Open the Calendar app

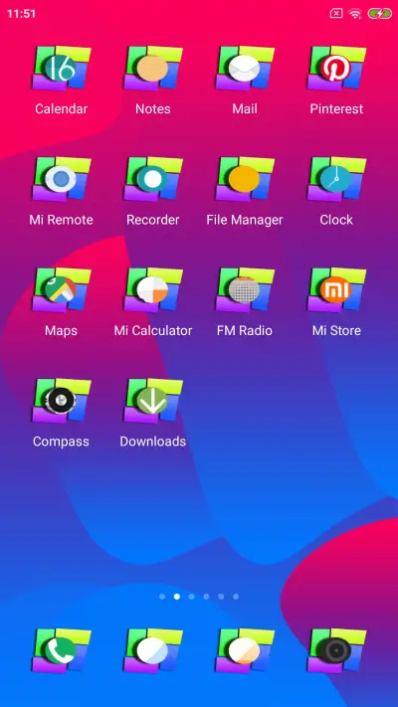[62, 68]
